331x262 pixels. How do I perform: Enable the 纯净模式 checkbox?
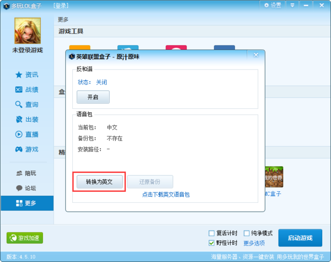tap(247, 233)
